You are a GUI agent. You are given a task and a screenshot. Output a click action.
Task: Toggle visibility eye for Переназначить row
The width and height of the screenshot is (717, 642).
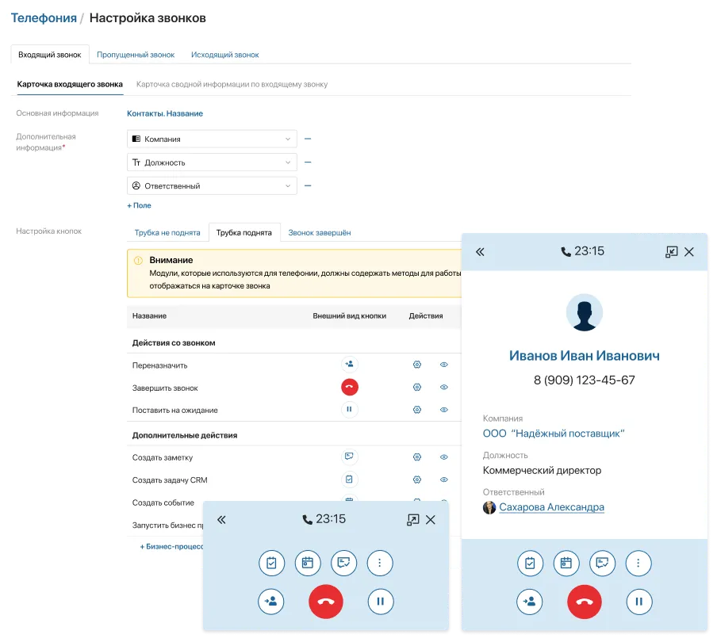click(444, 365)
